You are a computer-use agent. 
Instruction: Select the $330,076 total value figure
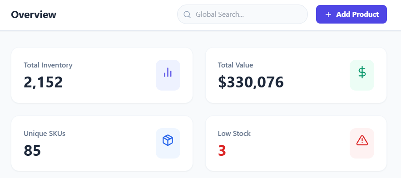click(x=251, y=82)
